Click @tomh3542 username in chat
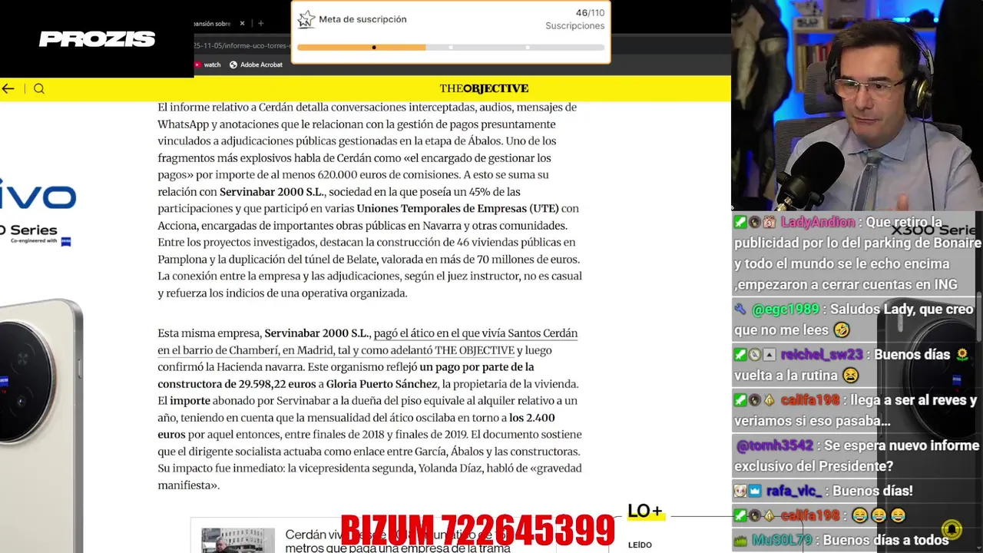 point(776,445)
